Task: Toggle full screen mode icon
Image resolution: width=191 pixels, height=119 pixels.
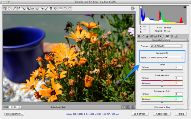Action: pyautogui.click(x=133, y=9)
